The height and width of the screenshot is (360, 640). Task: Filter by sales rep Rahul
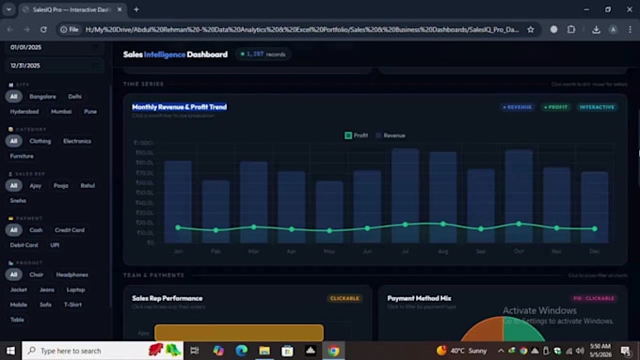pyautogui.click(x=88, y=185)
